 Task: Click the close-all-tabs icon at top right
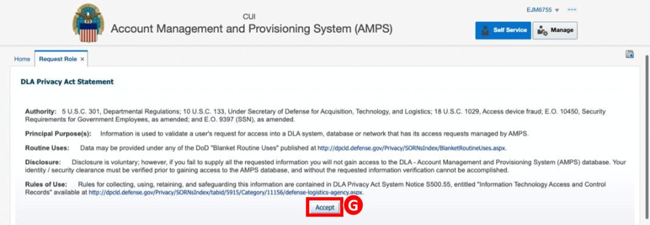(630, 54)
